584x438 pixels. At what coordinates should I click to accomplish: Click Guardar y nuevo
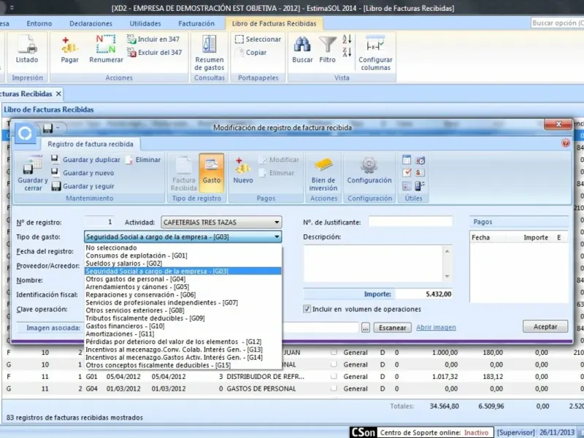[x=82, y=173]
